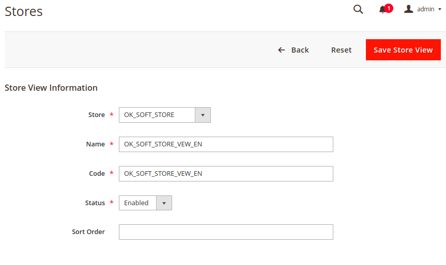Screen dimensions: 446x265
Task: Click the Save Store View button
Action: click(x=403, y=49)
